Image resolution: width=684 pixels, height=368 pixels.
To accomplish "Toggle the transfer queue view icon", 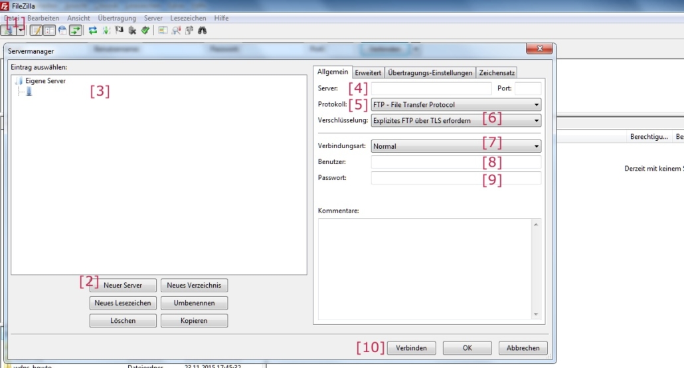I will [76, 31].
